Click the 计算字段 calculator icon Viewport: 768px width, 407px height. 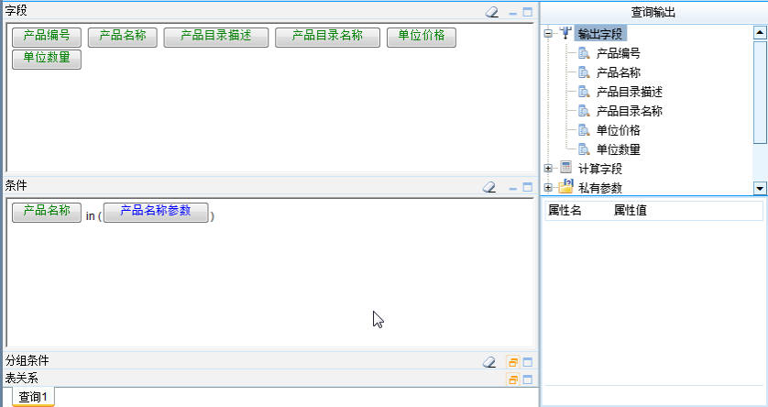click(565, 168)
